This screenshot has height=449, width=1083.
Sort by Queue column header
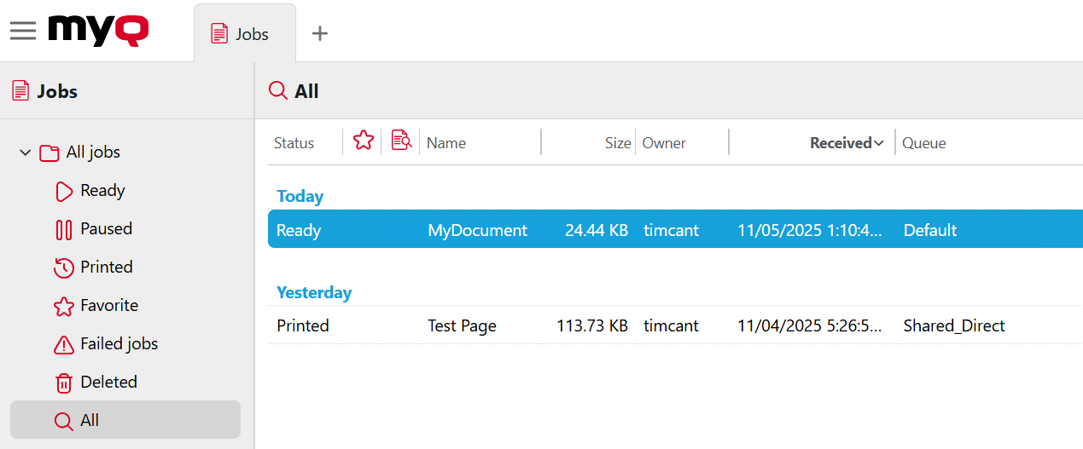(923, 143)
